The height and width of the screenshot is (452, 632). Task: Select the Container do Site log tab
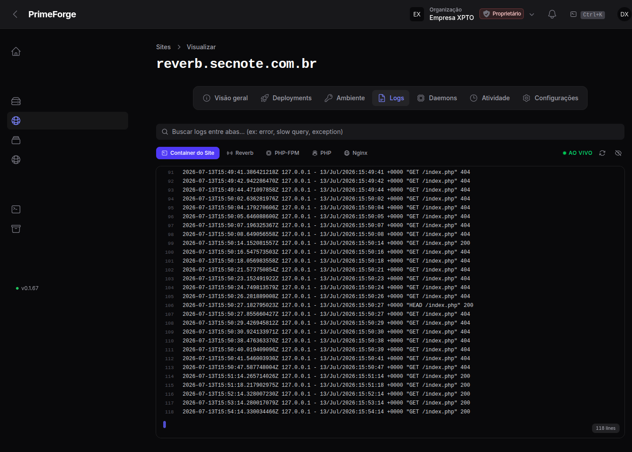click(x=188, y=153)
